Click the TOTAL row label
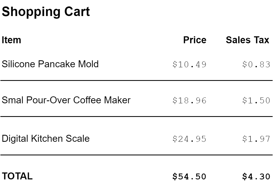Viewport: 273px width, 185px height. (17, 176)
